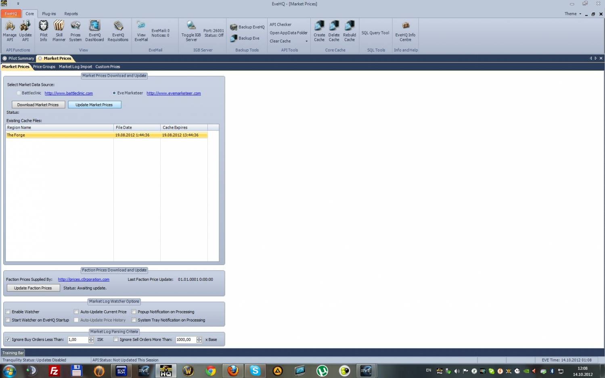The height and width of the screenshot is (378, 605).
Task: Click API Checker in API Tools
Action: pyautogui.click(x=281, y=25)
